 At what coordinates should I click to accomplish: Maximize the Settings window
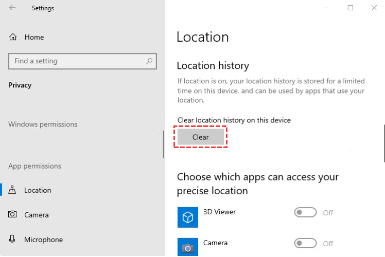click(351, 8)
